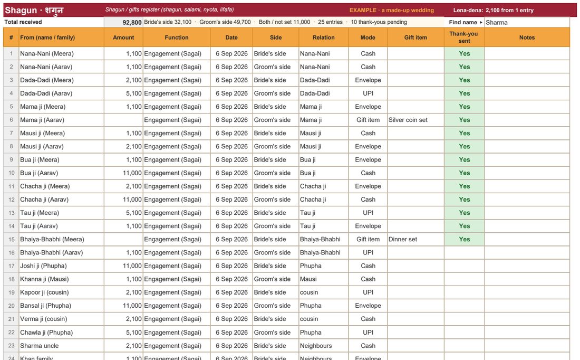The image size is (580, 360).
Task: Click empty Thank-you cell for Bhaiya-Bhabhi (Aarav)
Action: click(464, 253)
